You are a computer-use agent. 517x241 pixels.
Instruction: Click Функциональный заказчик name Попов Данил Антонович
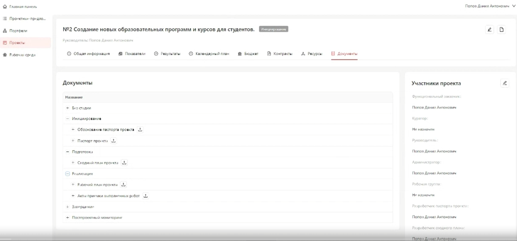[x=434, y=107]
